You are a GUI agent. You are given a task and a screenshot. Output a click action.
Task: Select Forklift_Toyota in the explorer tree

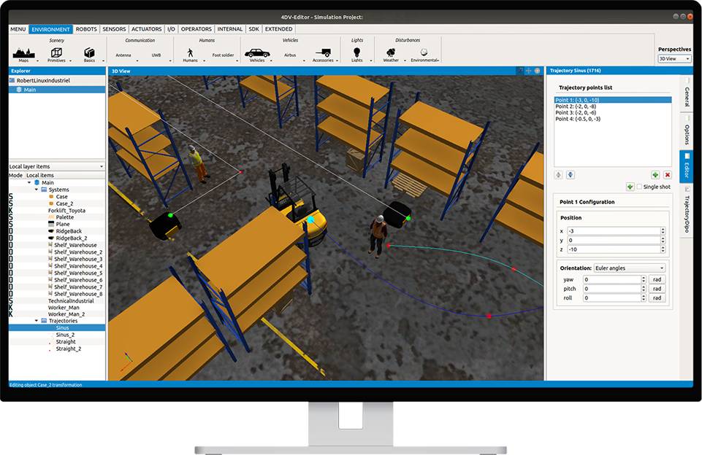click(66, 211)
